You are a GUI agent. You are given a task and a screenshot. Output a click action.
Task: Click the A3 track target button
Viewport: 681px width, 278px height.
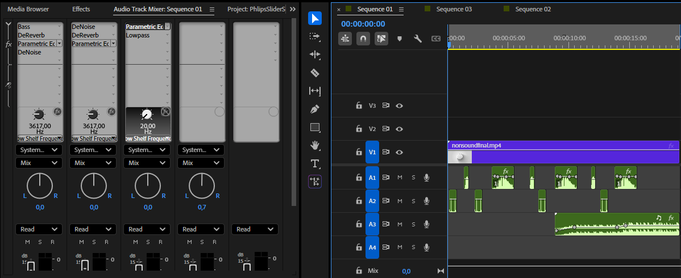coord(372,224)
